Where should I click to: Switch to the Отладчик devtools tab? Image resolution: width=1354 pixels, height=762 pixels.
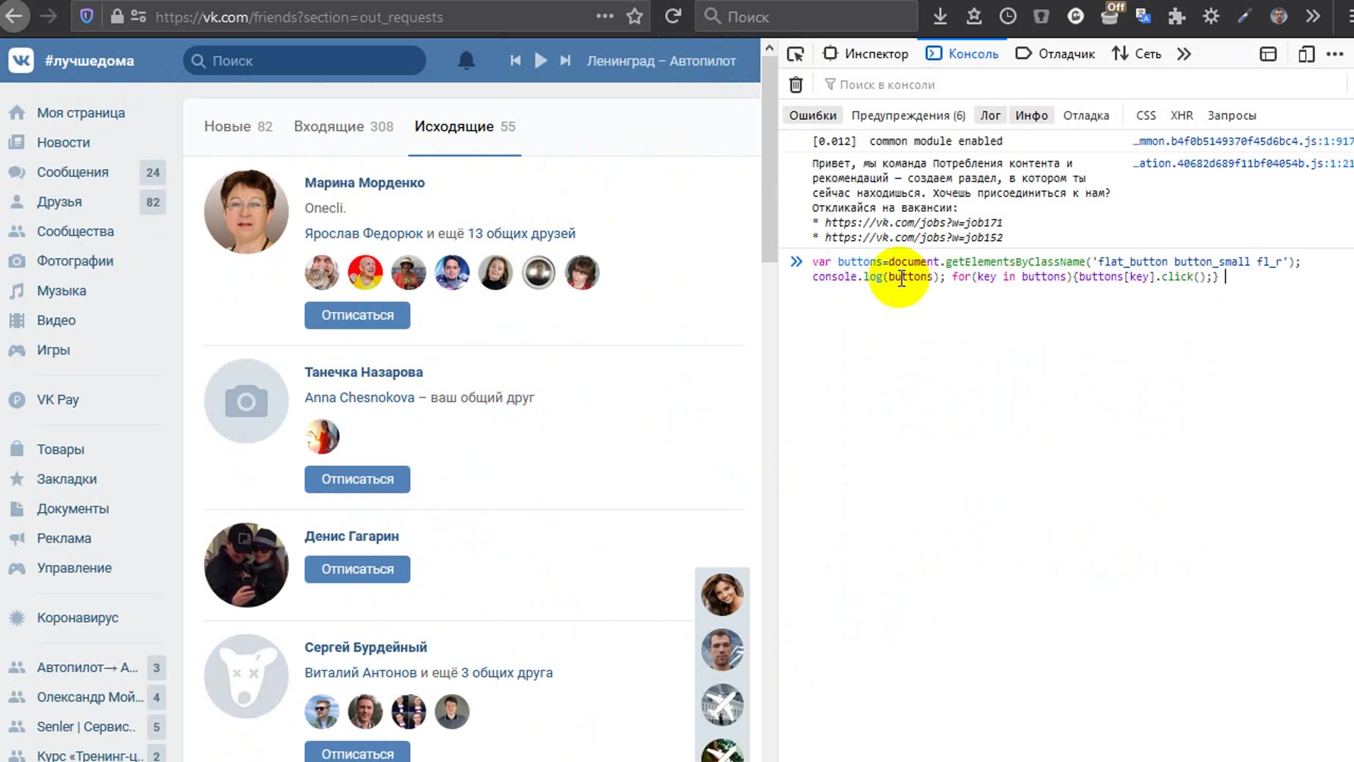point(1055,54)
